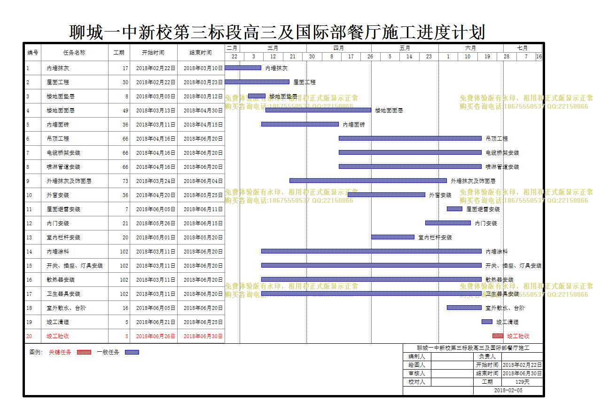Select the red start date 2018年06月26日
593x419 pixels.
pos(154,336)
